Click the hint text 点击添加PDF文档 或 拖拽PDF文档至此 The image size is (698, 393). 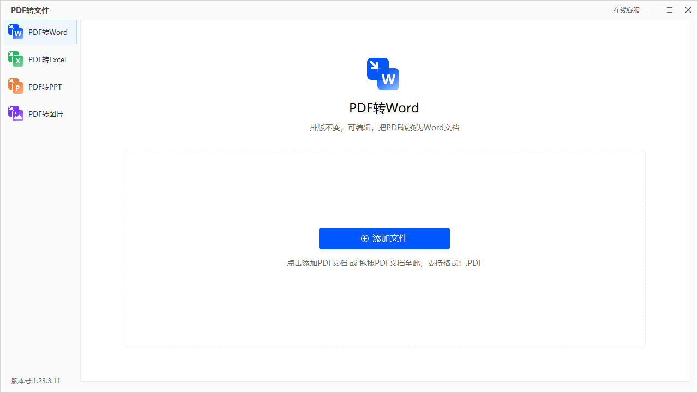point(354,263)
